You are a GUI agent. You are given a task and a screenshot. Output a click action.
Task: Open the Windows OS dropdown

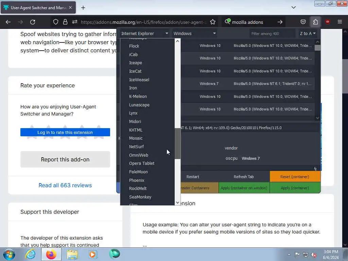[195, 34]
